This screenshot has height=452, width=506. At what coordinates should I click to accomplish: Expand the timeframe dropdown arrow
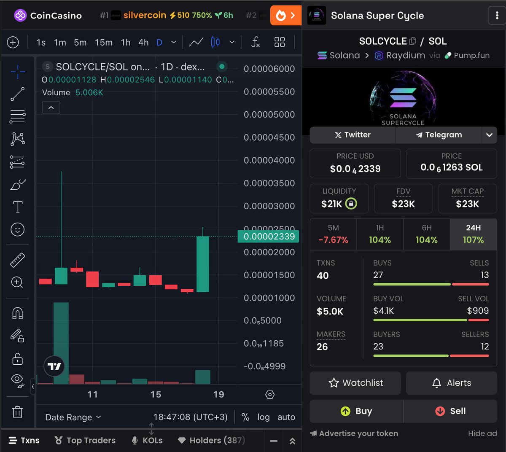pyautogui.click(x=173, y=42)
